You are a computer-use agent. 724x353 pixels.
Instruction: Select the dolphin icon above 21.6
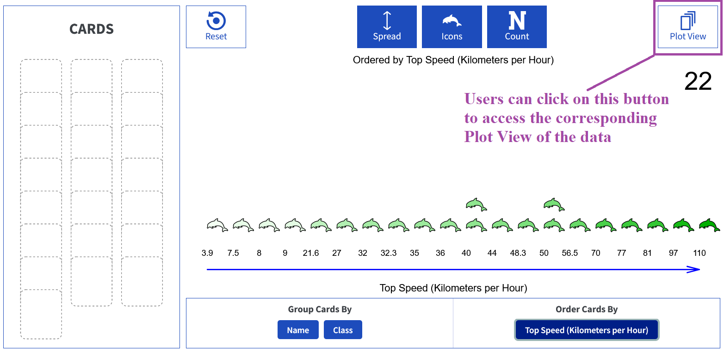pyautogui.click(x=321, y=225)
